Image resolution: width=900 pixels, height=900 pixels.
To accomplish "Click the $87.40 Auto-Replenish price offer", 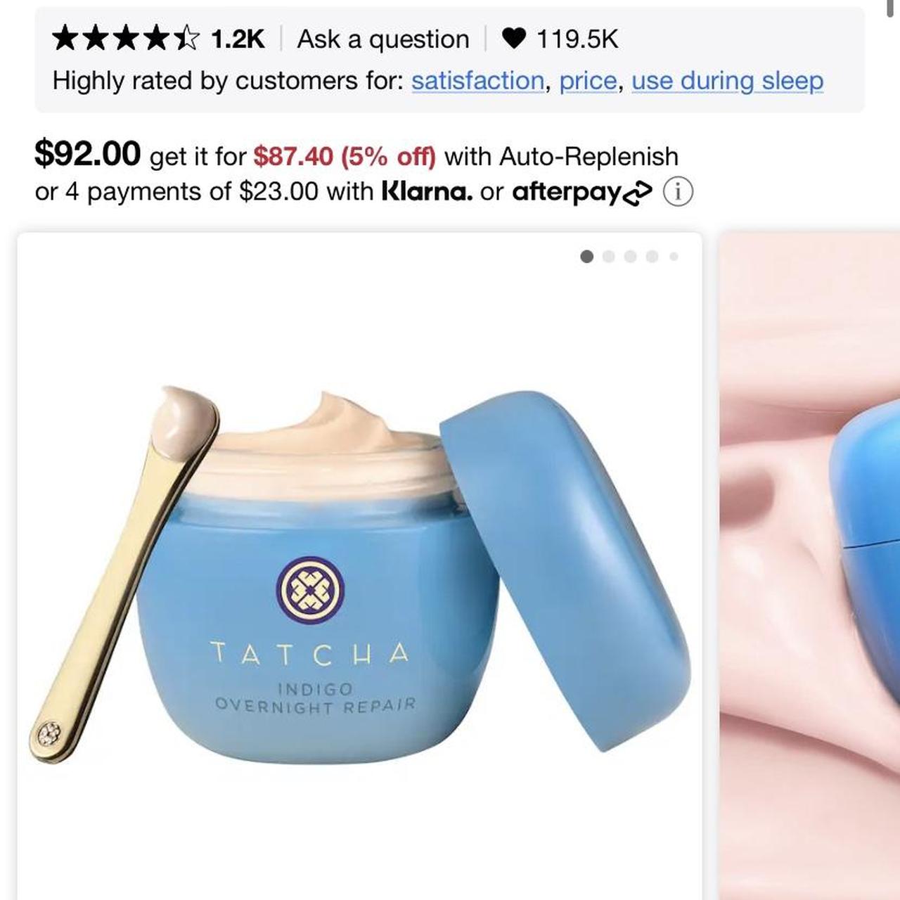I will [345, 156].
